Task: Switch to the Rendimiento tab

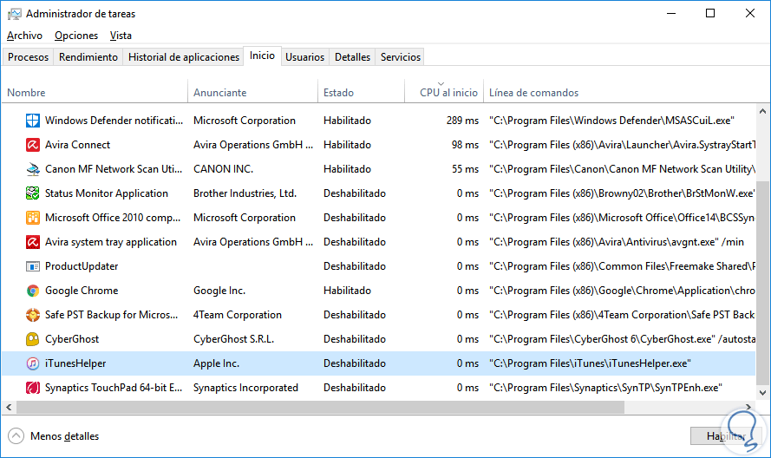Action: coord(88,57)
